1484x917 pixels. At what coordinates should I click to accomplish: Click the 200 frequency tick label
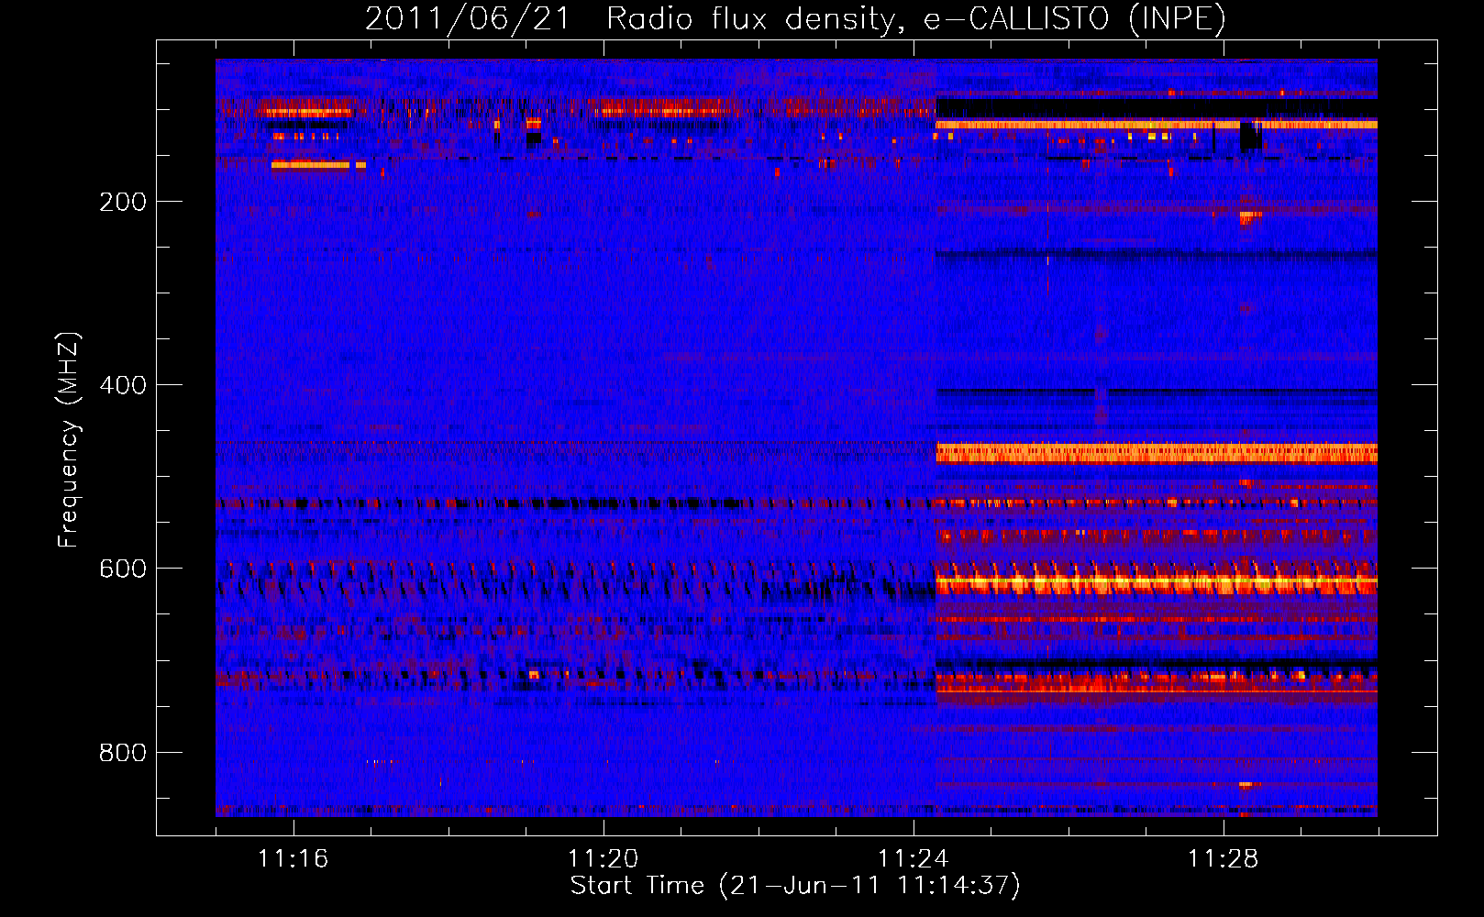(x=123, y=202)
